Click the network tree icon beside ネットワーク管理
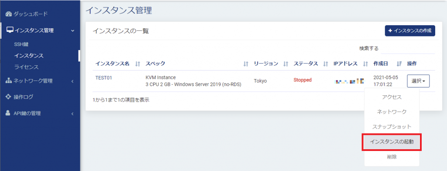This screenshot has height=171, width=447. click(9, 81)
